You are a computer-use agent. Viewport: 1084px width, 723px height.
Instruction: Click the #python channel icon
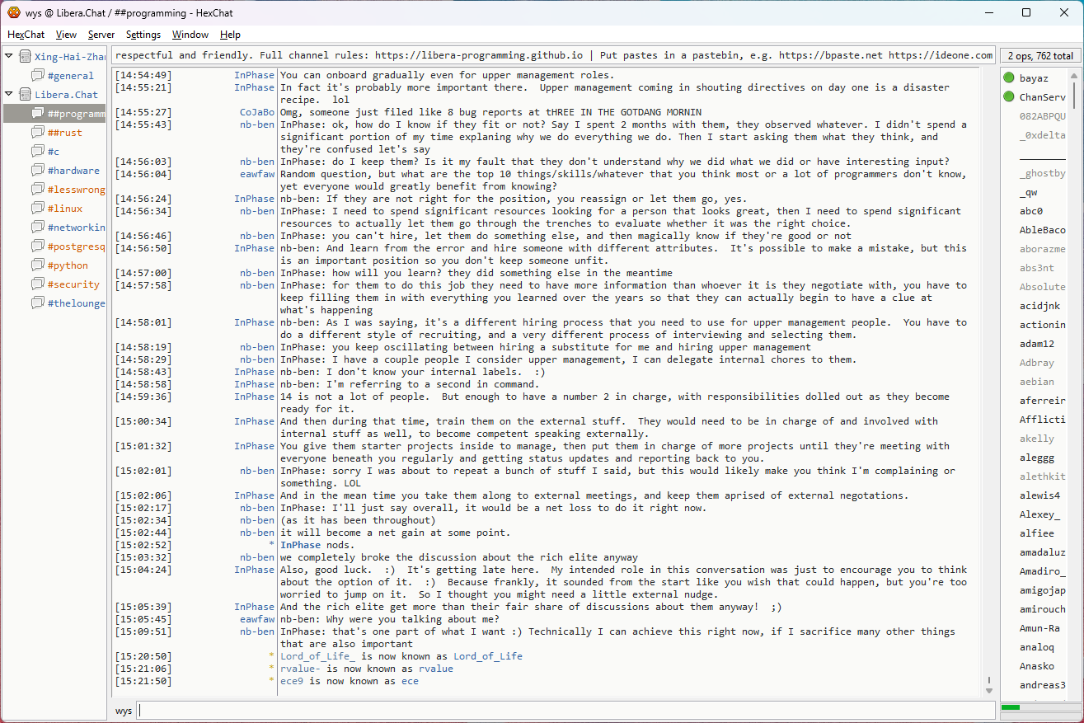point(38,265)
